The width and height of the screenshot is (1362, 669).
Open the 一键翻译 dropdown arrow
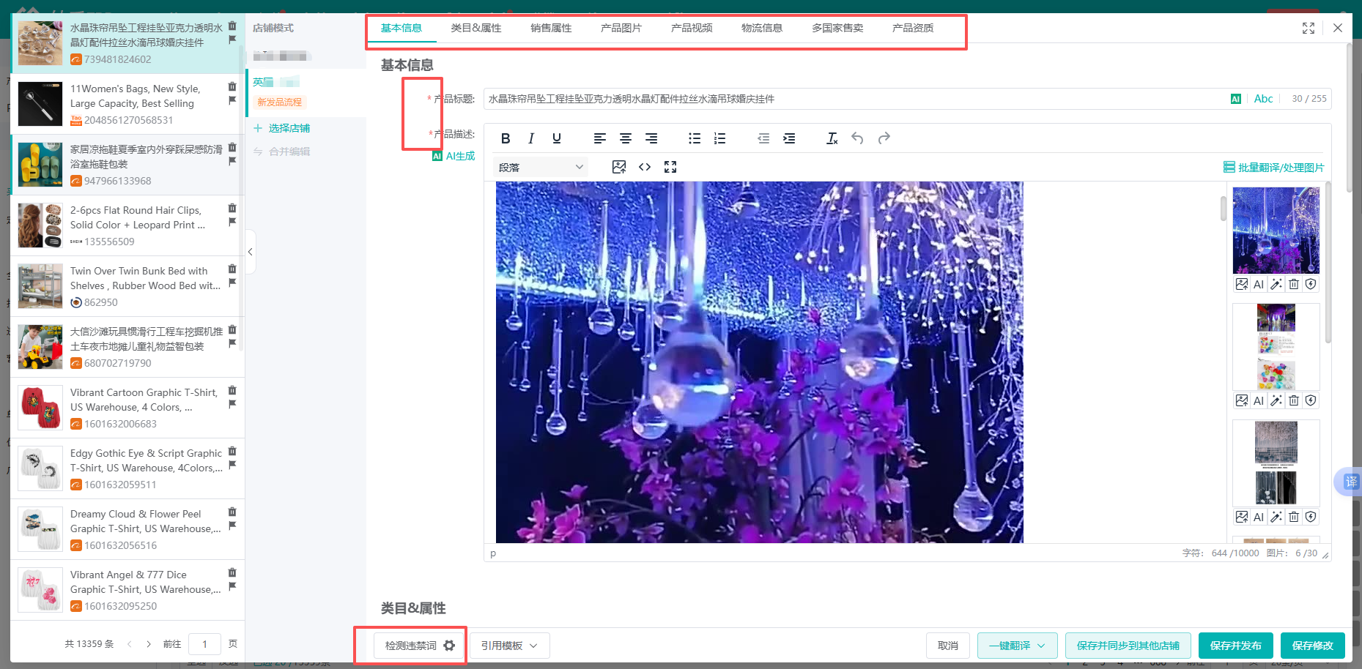tap(1043, 646)
